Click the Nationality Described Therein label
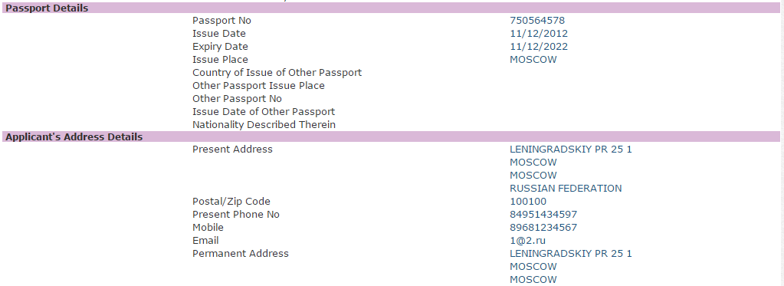Image resolution: width=784 pixels, height=286 pixels. 264,124
